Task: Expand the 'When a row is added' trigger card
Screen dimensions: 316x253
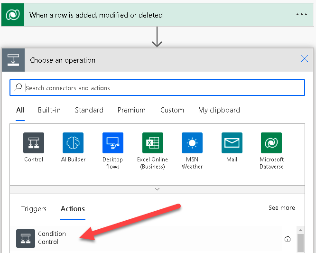Action: tap(158, 15)
